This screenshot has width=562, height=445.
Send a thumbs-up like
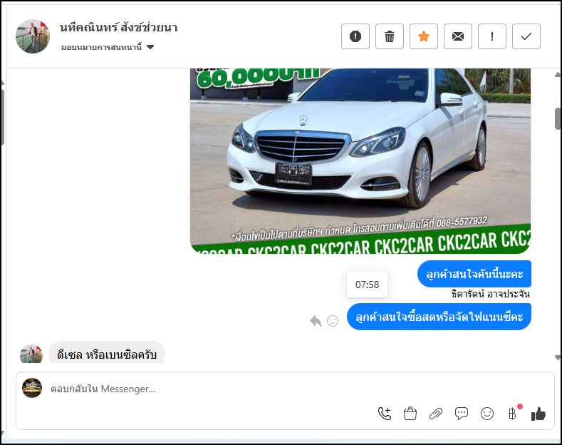pyautogui.click(x=538, y=414)
